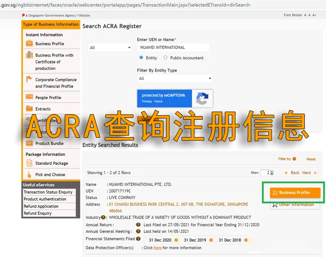Reset font size with A button

point(309,15)
